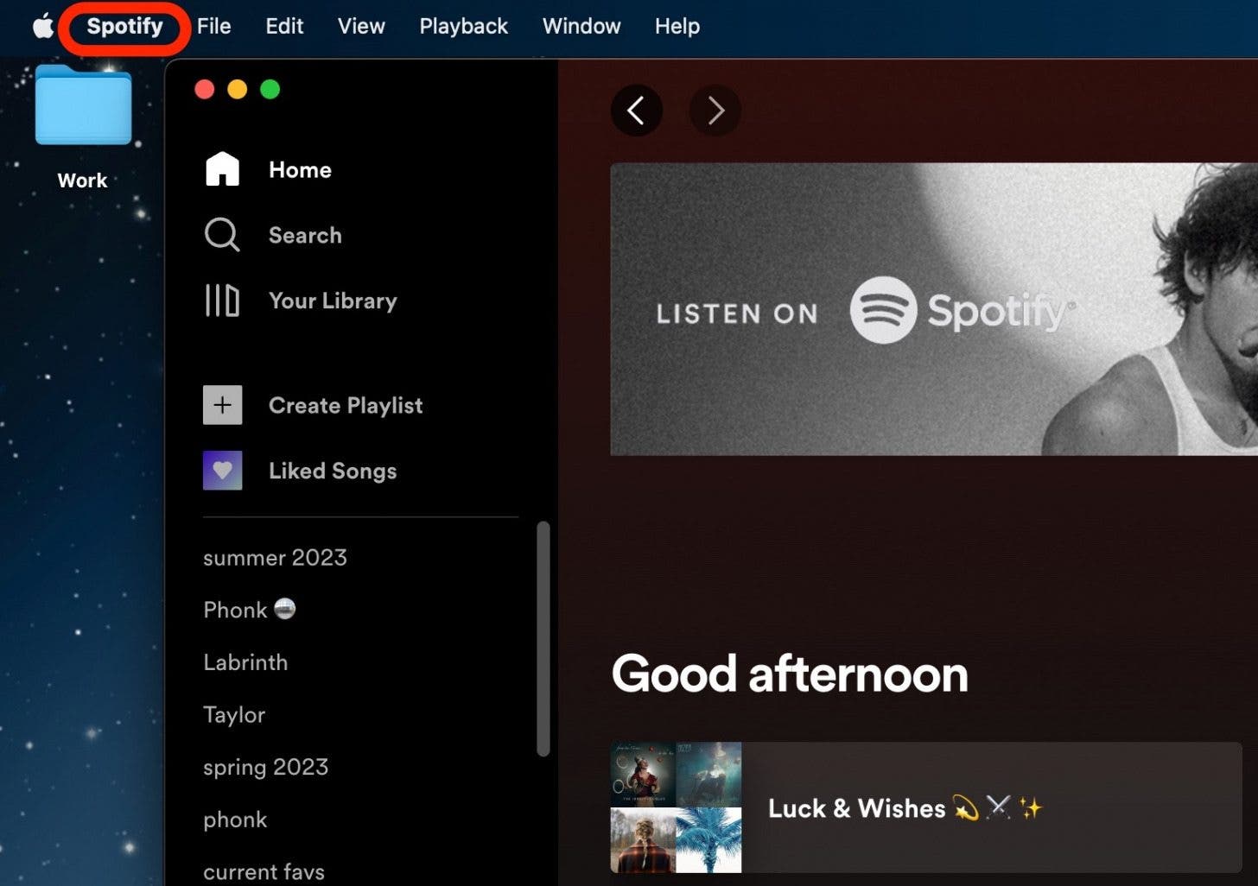Open the phonk playlist
The width and height of the screenshot is (1258, 886).
235,820
